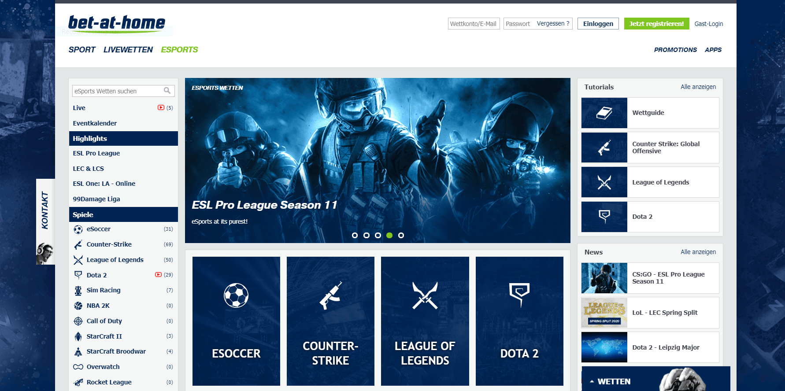Open LoL LEC Spring Split news thumbnail
This screenshot has width=785, height=391.
point(604,313)
